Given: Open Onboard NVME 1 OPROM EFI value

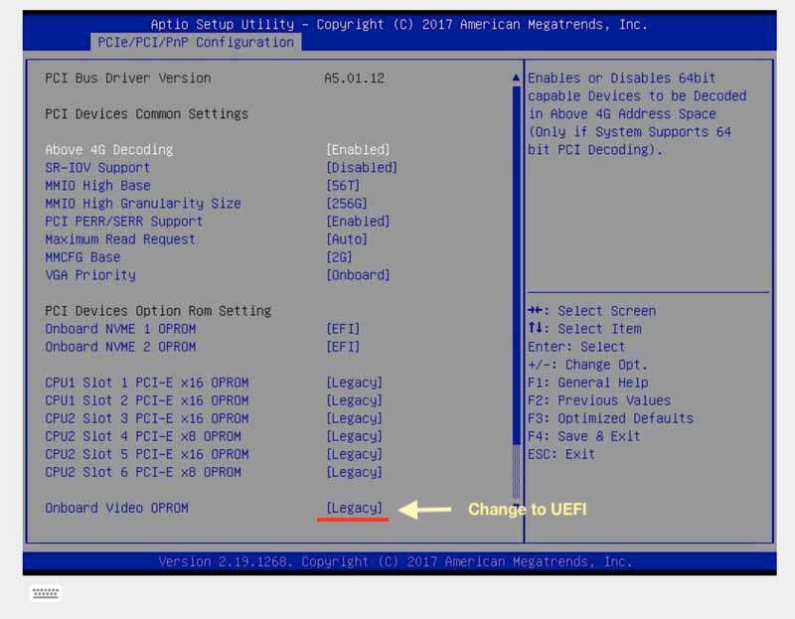Looking at the screenshot, I should click(343, 329).
